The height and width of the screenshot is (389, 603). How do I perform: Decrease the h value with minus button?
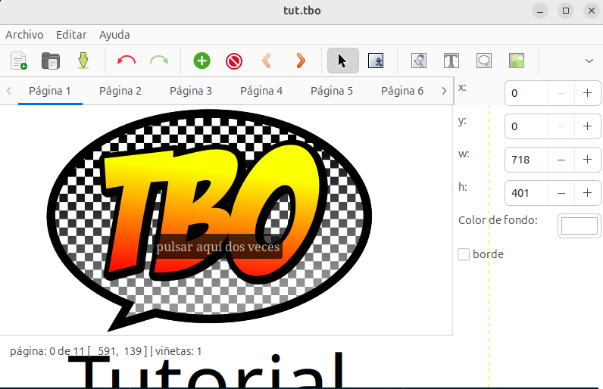(x=561, y=193)
